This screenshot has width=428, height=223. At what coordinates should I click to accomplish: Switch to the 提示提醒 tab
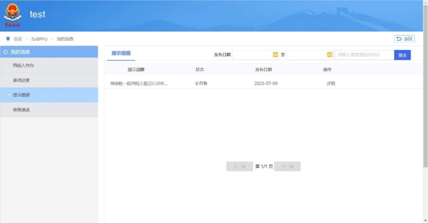(x=121, y=53)
